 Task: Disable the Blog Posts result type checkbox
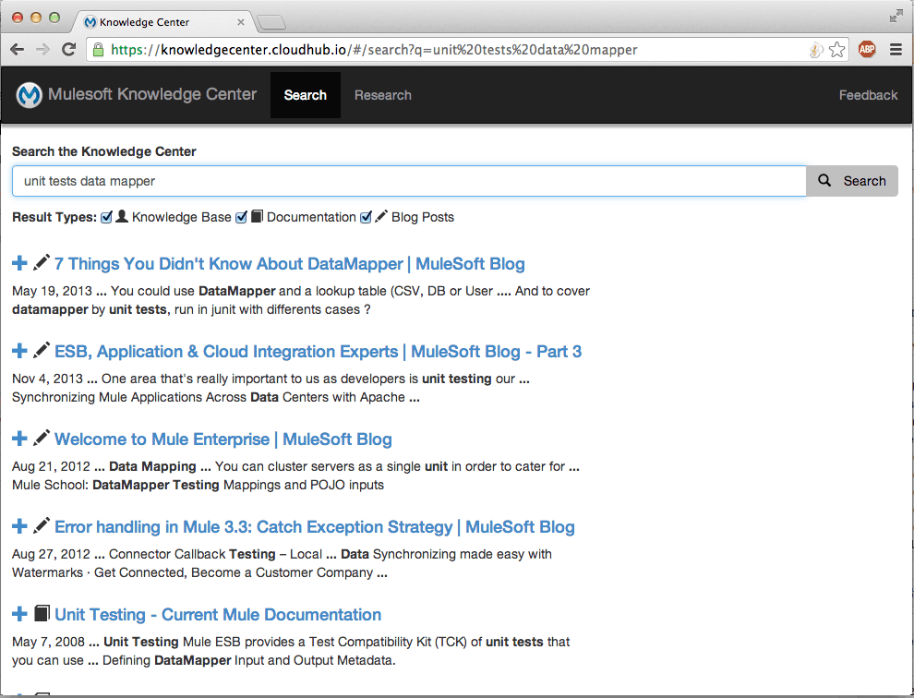point(367,217)
